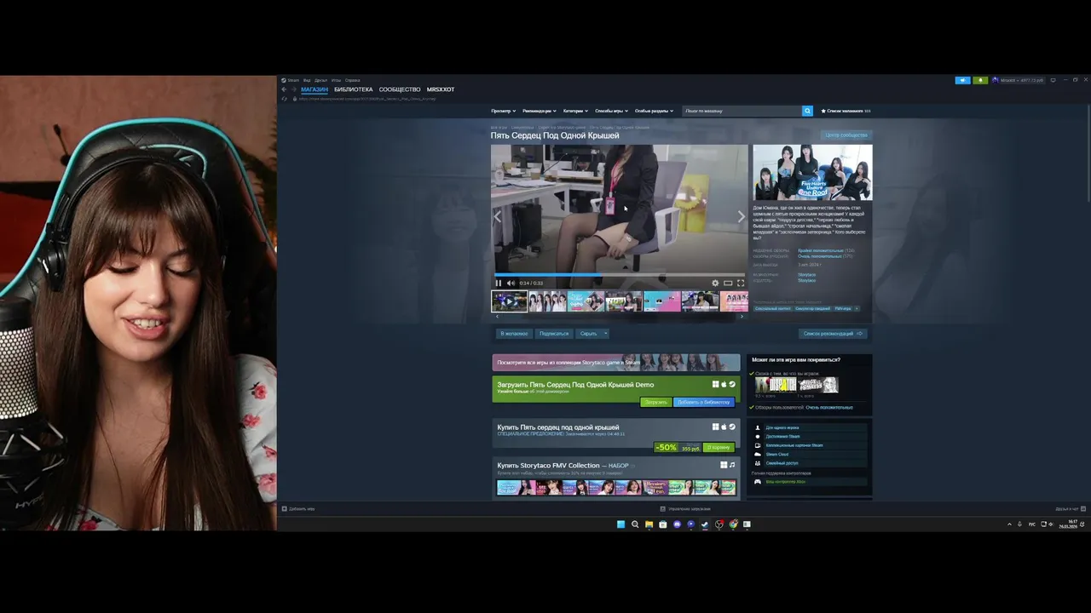Open the Windows Start button on taskbar
Screen dimensions: 1091x613
621,524
